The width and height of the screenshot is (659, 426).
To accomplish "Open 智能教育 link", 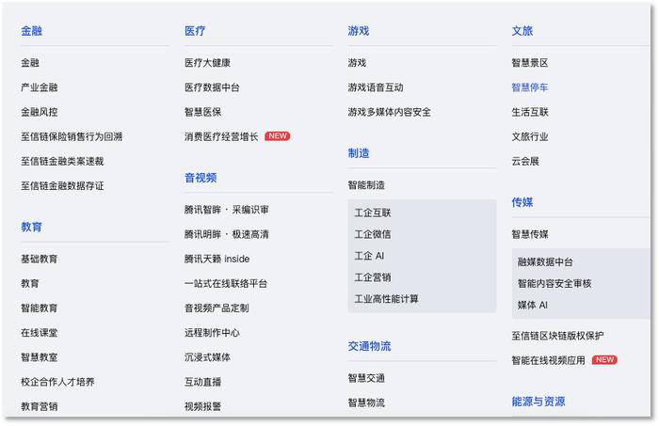I will [x=40, y=308].
